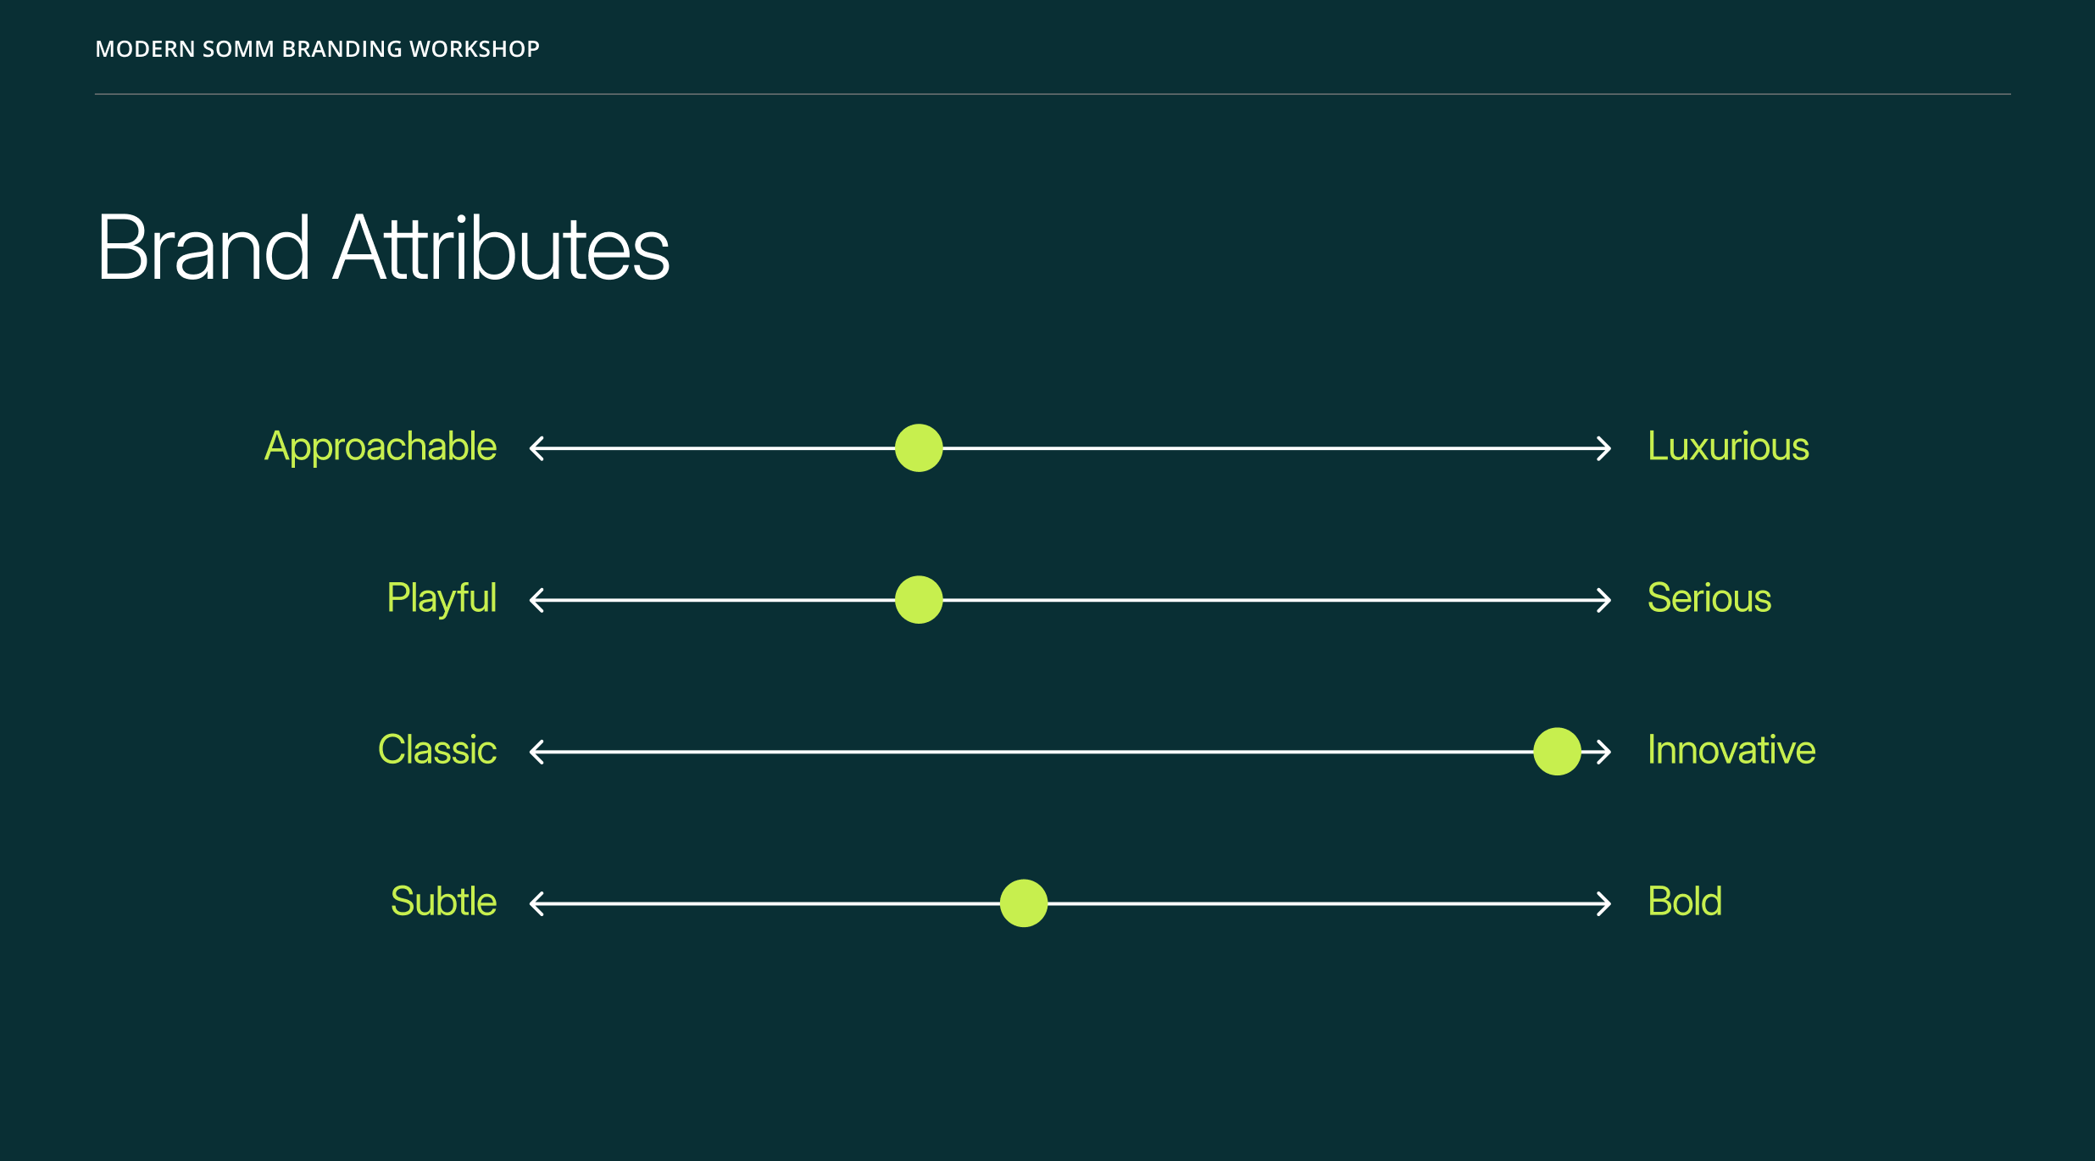This screenshot has width=2095, height=1161.
Task: Click the Modern Somm Branding Workshop header
Action: click(x=317, y=49)
